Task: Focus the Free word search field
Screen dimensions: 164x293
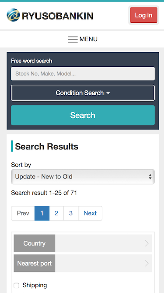Action: 83,74
